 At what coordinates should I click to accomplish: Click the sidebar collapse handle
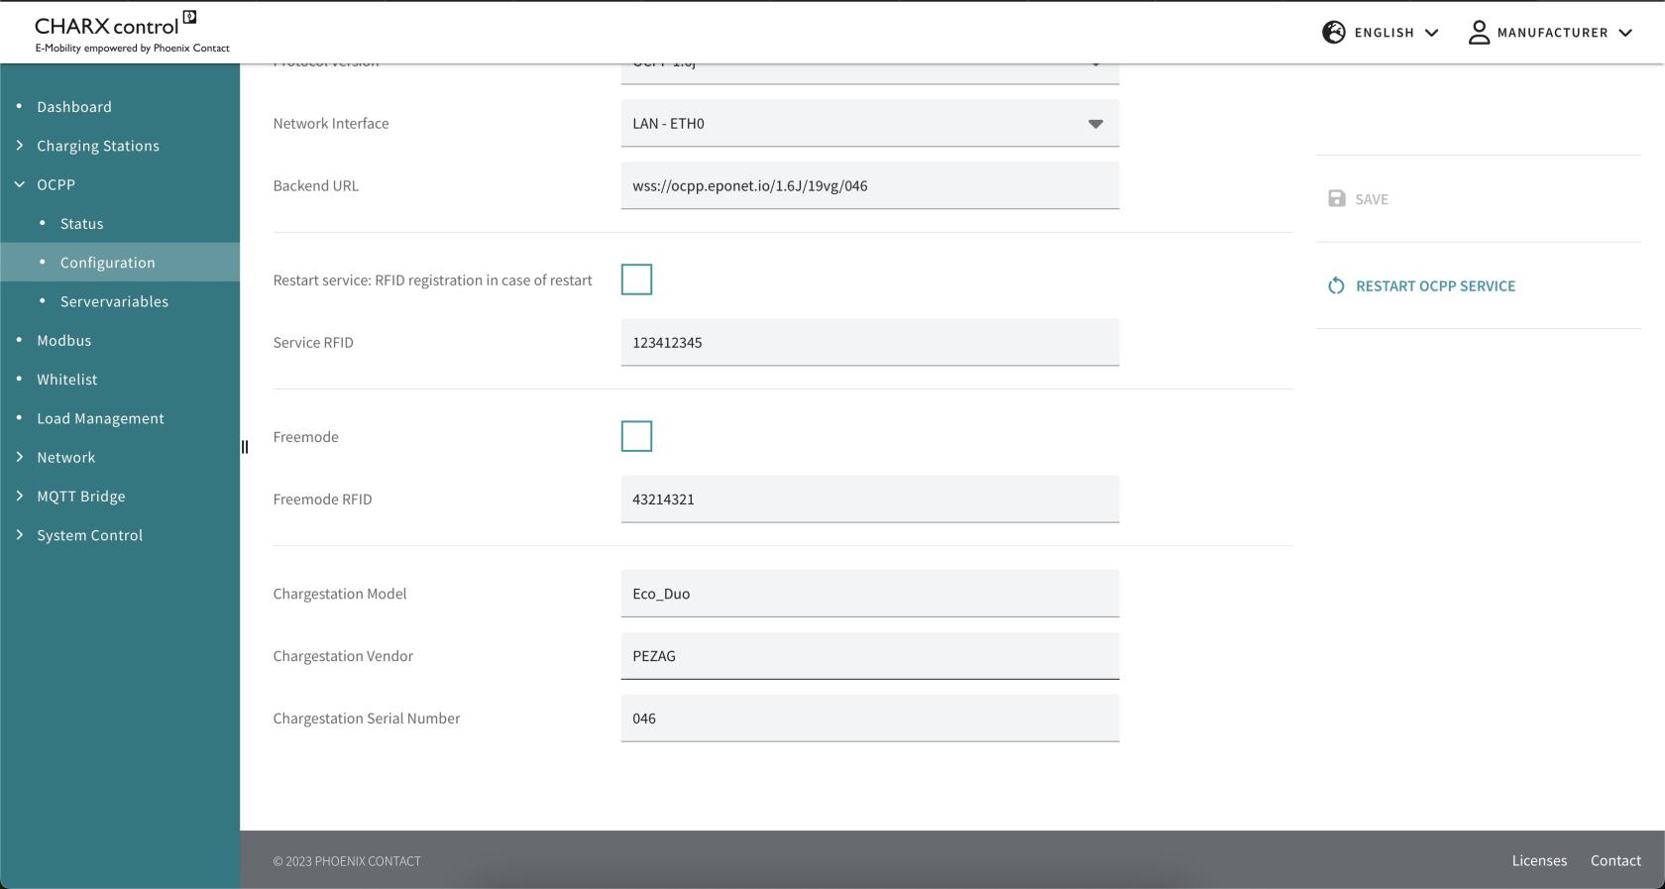click(245, 447)
